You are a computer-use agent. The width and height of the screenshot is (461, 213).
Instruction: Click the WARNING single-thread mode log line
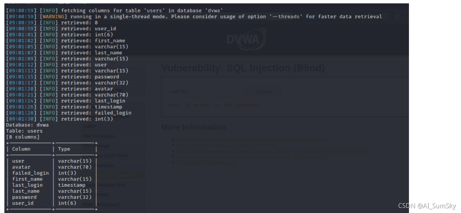[x=194, y=17]
